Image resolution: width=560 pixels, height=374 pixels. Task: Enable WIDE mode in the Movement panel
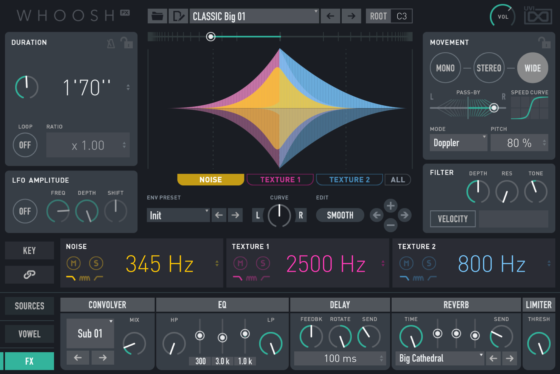533,68
